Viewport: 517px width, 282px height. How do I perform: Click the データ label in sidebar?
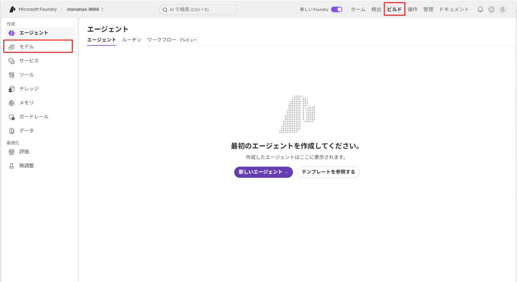pyautogui.click(x=27, y=131)
